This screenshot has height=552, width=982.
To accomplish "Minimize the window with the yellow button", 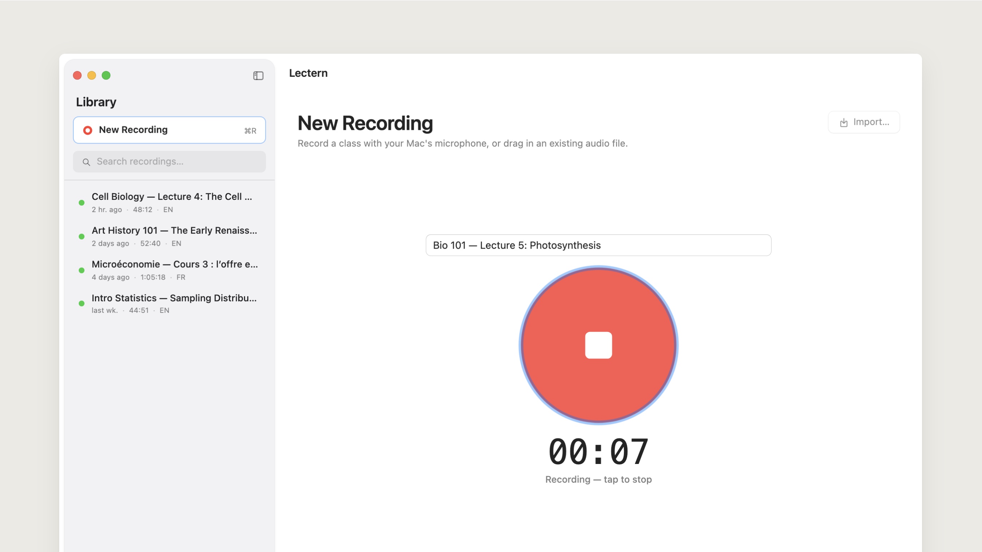I will (92, 75).
